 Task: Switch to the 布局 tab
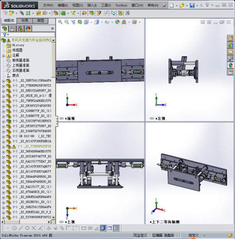(x=24, y=21)
